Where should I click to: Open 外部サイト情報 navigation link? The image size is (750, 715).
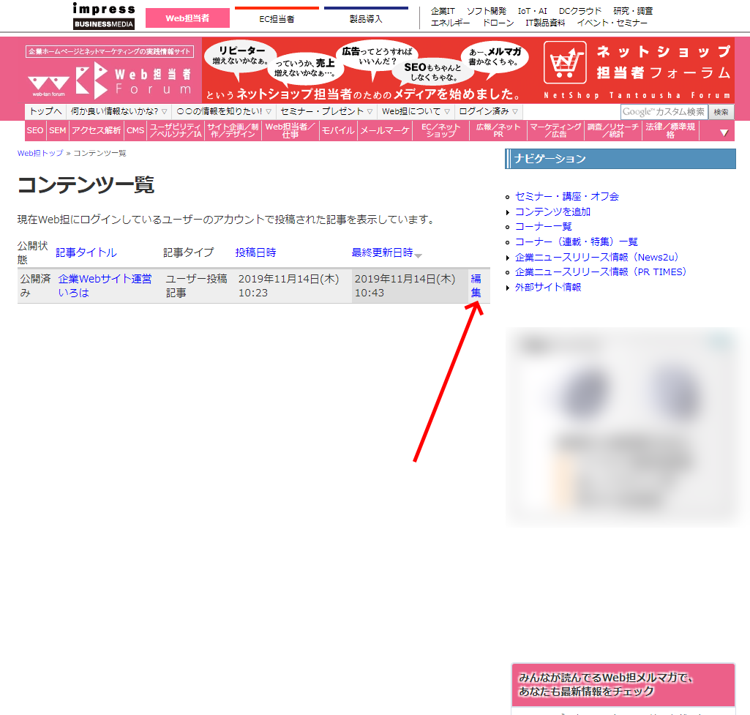(547, 287)
